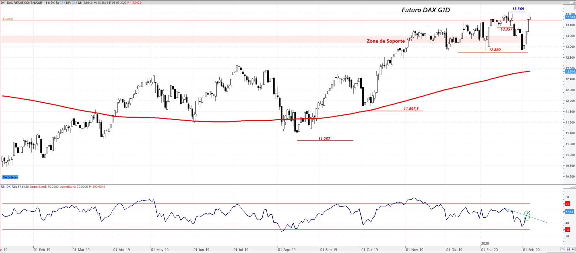Click the 'Futuro DAX G1D' chart annotation
Screen dimensions: 576x253
pos(425,10)
